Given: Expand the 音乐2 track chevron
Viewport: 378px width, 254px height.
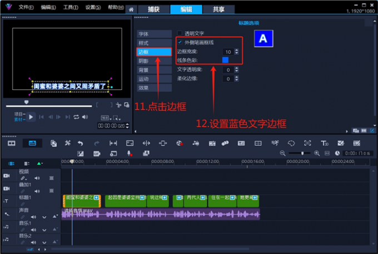Looking at the screenshot, I should pos(44,243).
